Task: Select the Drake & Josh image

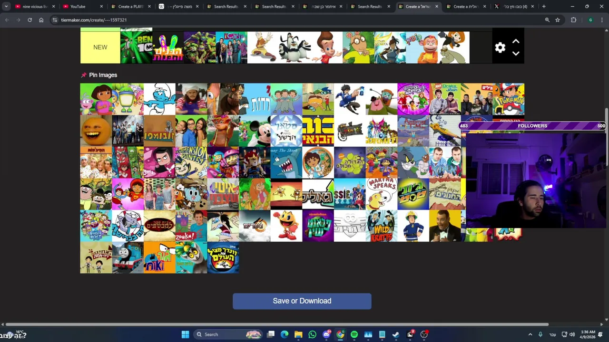Action: [445, 99]
